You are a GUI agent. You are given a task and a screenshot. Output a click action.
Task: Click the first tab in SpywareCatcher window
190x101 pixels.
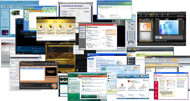click(x=65, y=8)
